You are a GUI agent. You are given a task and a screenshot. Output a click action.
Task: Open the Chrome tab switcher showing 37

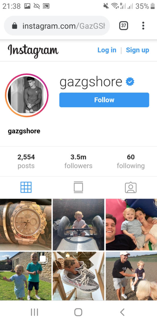(123, 26)
